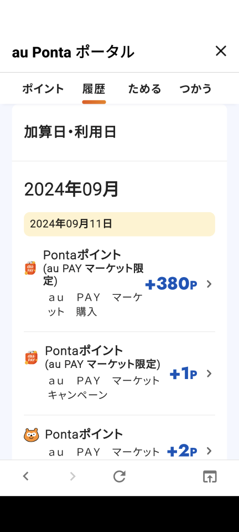Switch to the ポイント tab

tap(43, 89)
